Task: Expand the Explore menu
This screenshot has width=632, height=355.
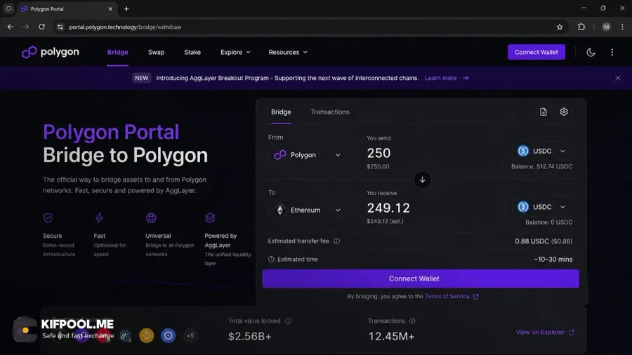Action: [235, 53]
